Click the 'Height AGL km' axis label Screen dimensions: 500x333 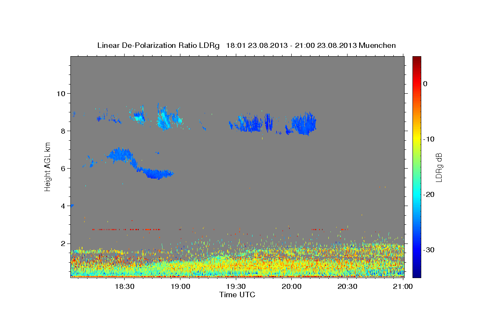click(x=48, y=166)
